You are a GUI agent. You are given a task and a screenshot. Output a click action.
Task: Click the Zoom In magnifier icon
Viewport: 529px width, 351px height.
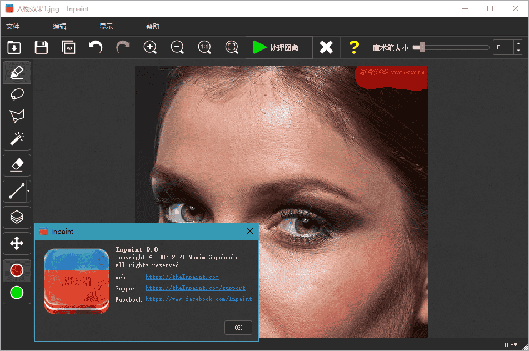(150, 47)
